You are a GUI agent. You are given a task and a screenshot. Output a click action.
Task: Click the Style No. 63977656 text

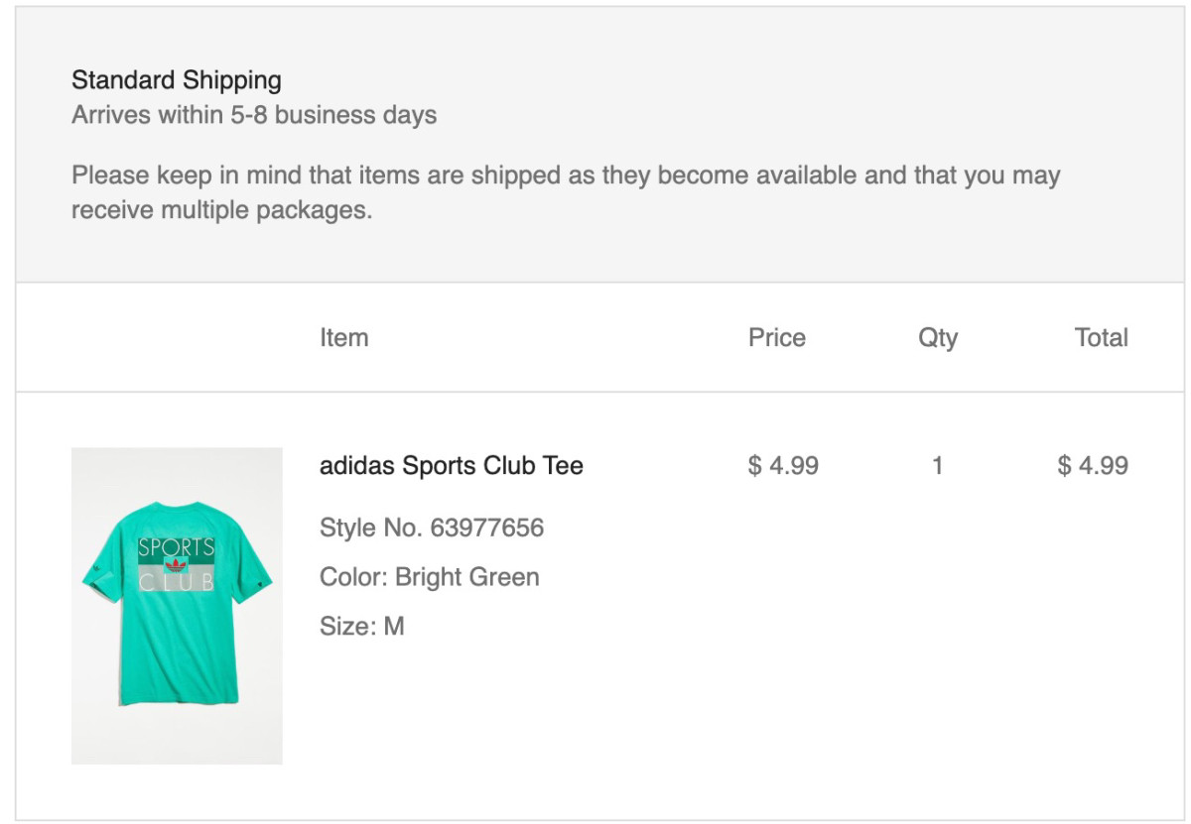pos(431,527)
